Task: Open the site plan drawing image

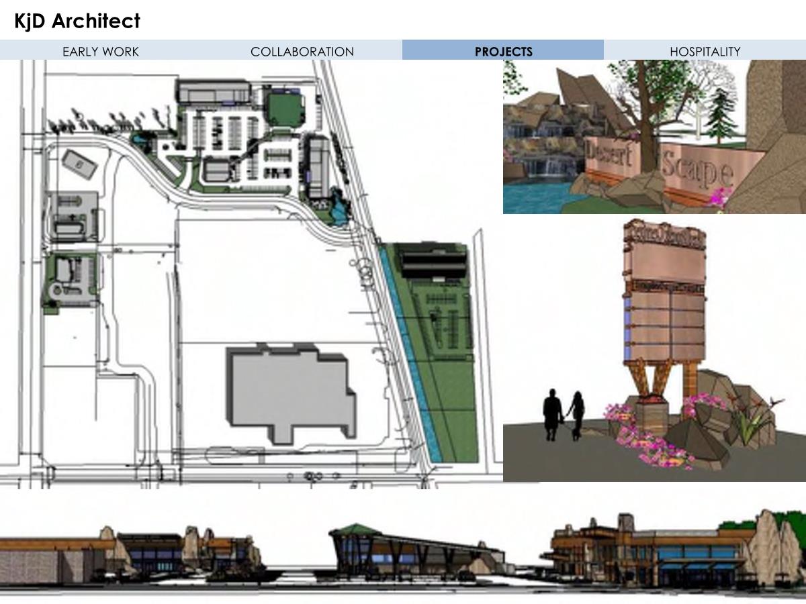Action: pos(251,274)
